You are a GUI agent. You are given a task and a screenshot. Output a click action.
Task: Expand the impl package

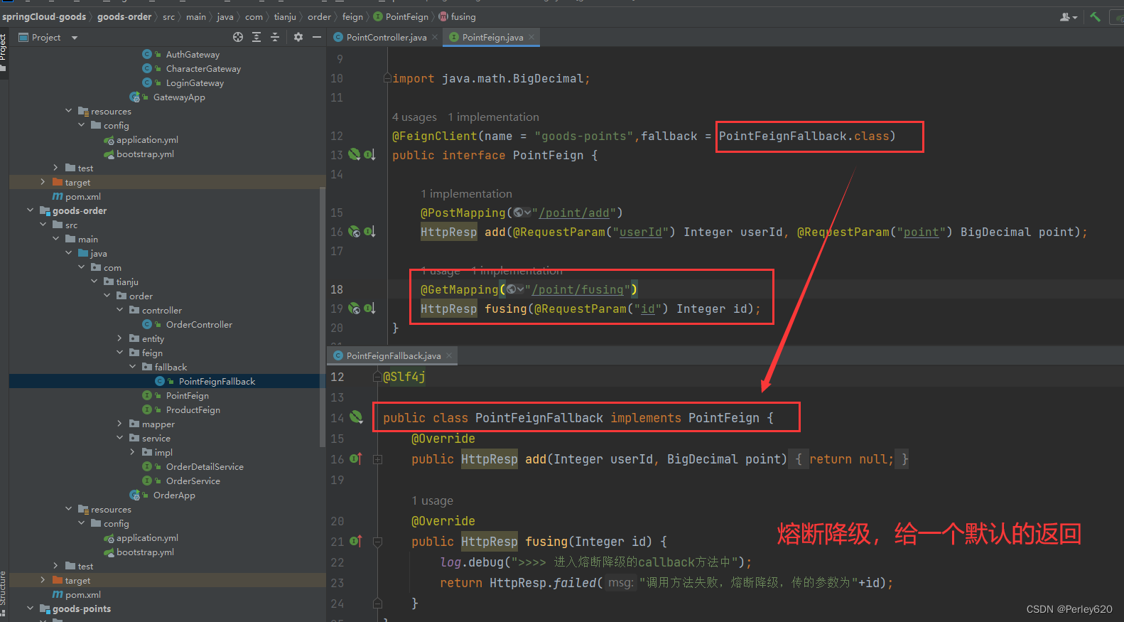click(x=132, y=452)
